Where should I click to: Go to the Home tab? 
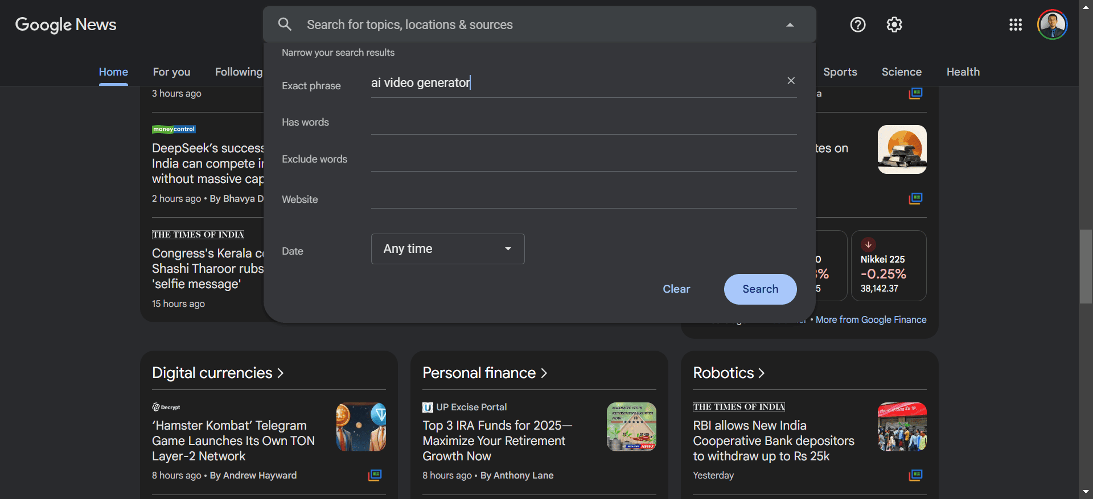pos(113,72)
